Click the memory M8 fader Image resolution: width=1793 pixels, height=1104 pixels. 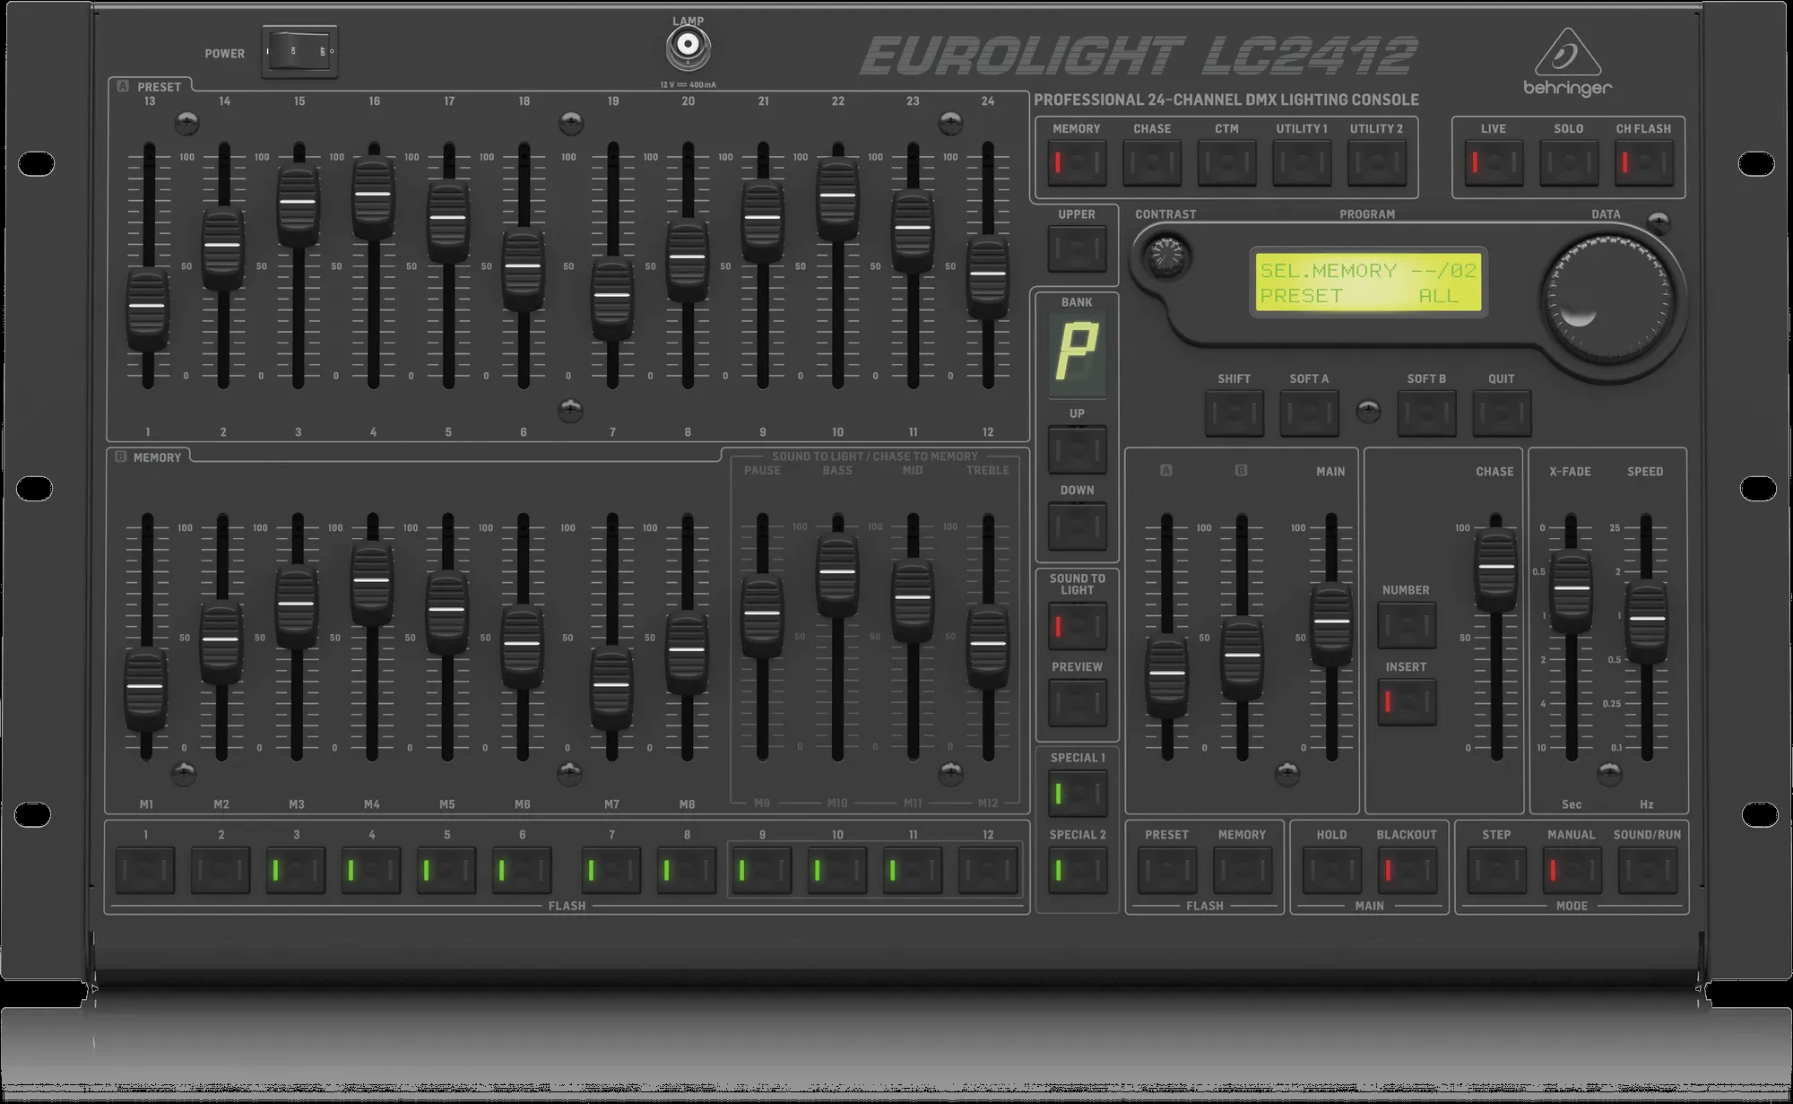[x=687, y=652]
